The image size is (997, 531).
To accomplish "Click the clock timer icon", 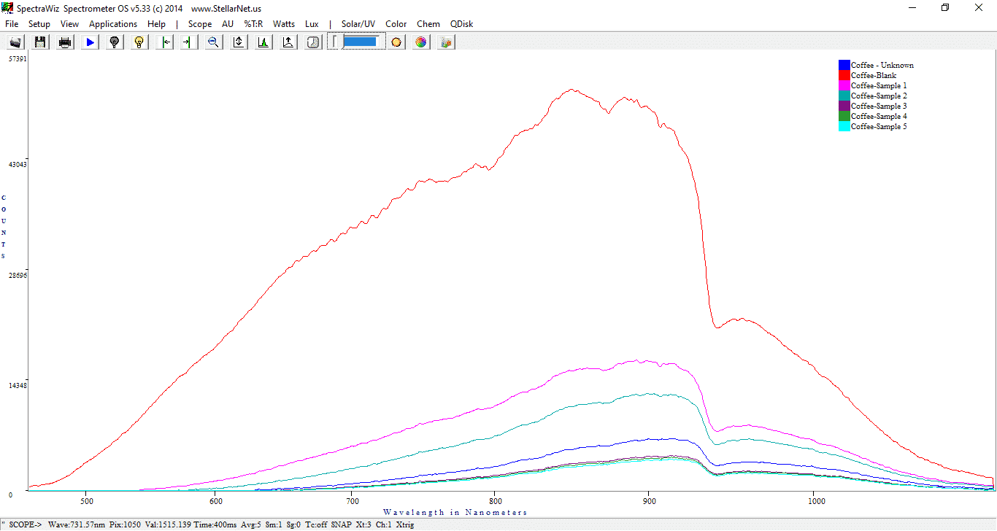I will coord(313,42).
